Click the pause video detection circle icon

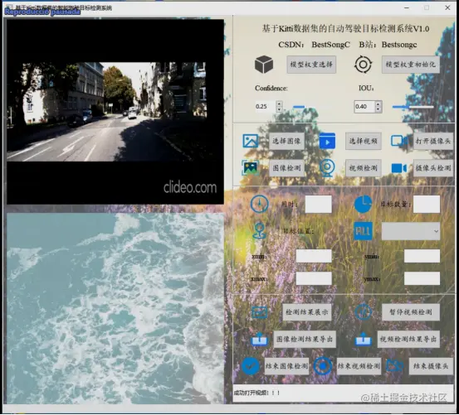pos(364,312)
